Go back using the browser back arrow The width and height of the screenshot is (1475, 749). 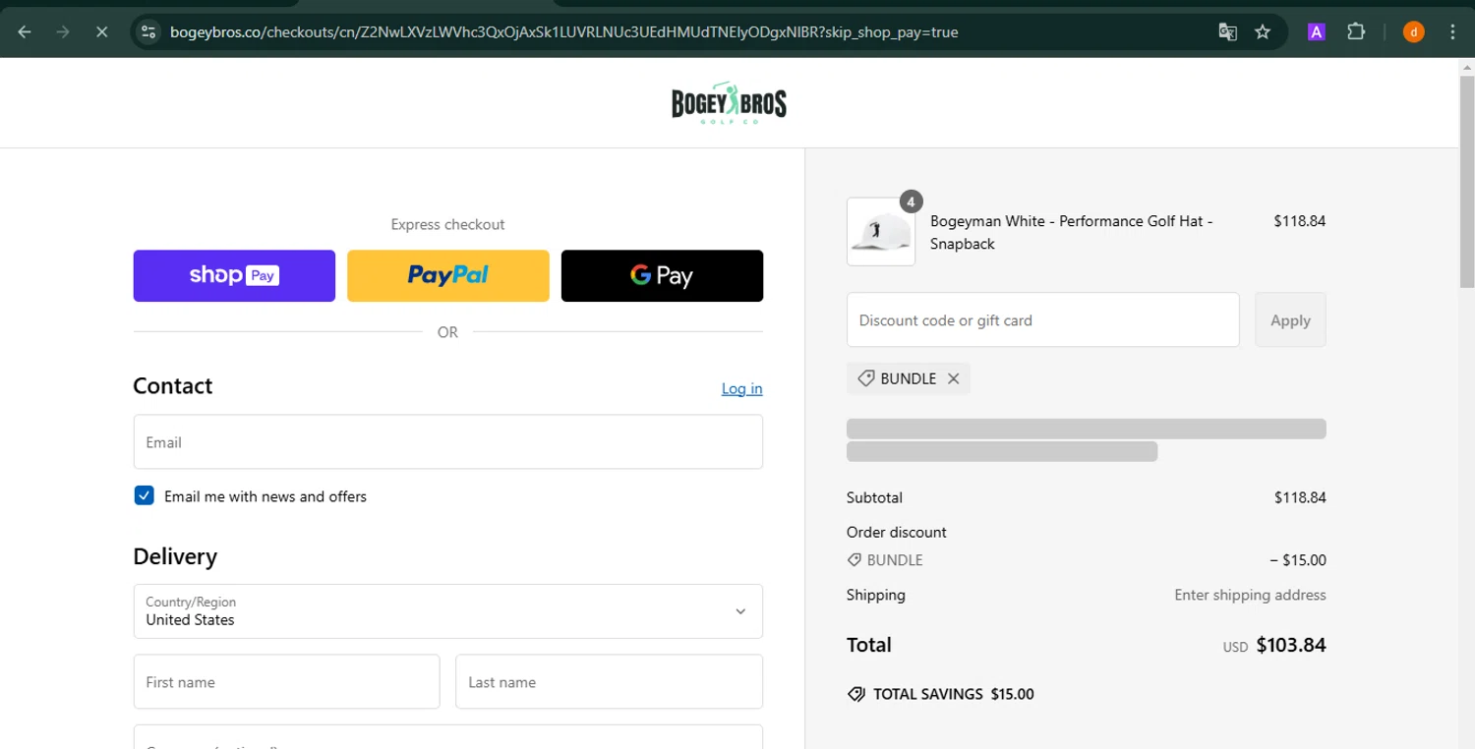tap(25, 31)
